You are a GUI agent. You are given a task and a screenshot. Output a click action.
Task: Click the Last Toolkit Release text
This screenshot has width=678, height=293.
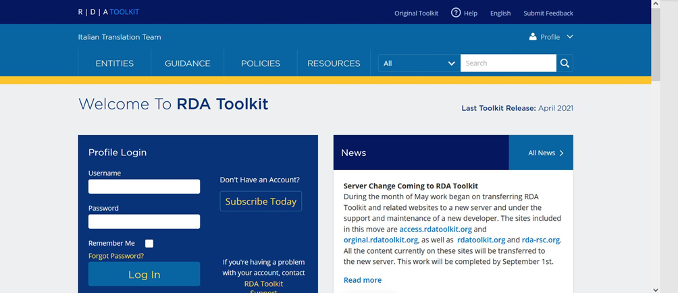click(x=517, y=108)
